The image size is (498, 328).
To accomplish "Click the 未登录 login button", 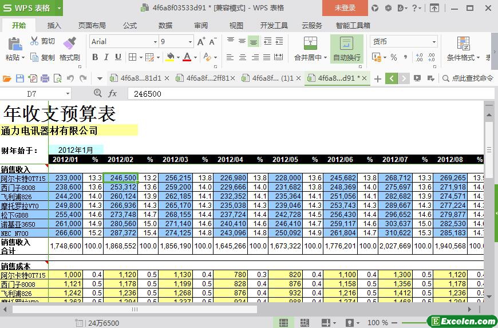I will click(x=345, y=8).
